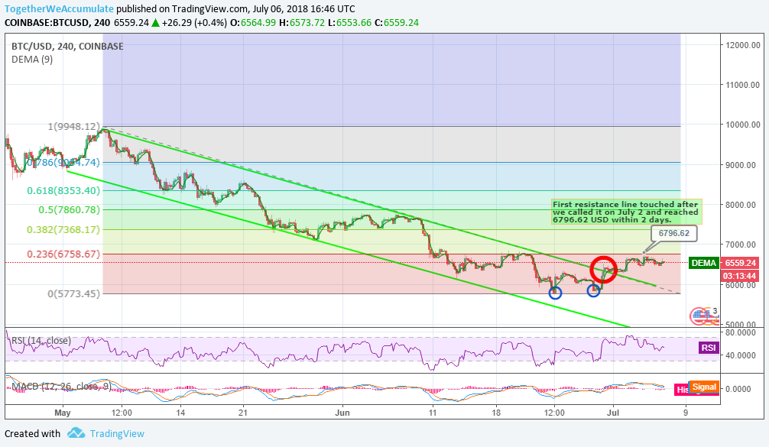769x447 pixels.
Task: Click the 'May' date axis label
Action: point(63,413)
